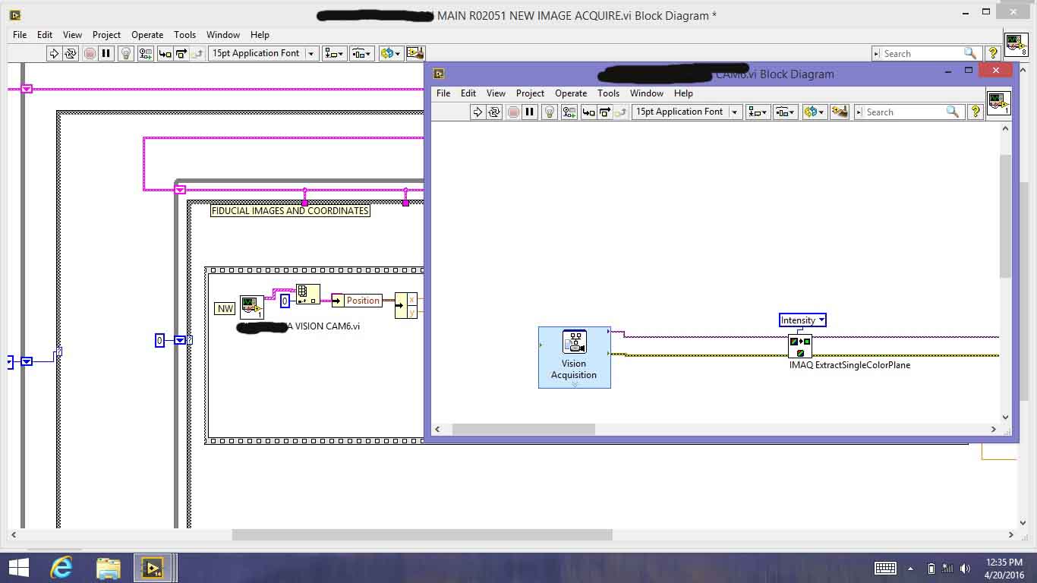Screen dimensions: 1037x583
Task: Click Clean Up Diagram in CAM6 toolbar
Action: coord(839,112)
